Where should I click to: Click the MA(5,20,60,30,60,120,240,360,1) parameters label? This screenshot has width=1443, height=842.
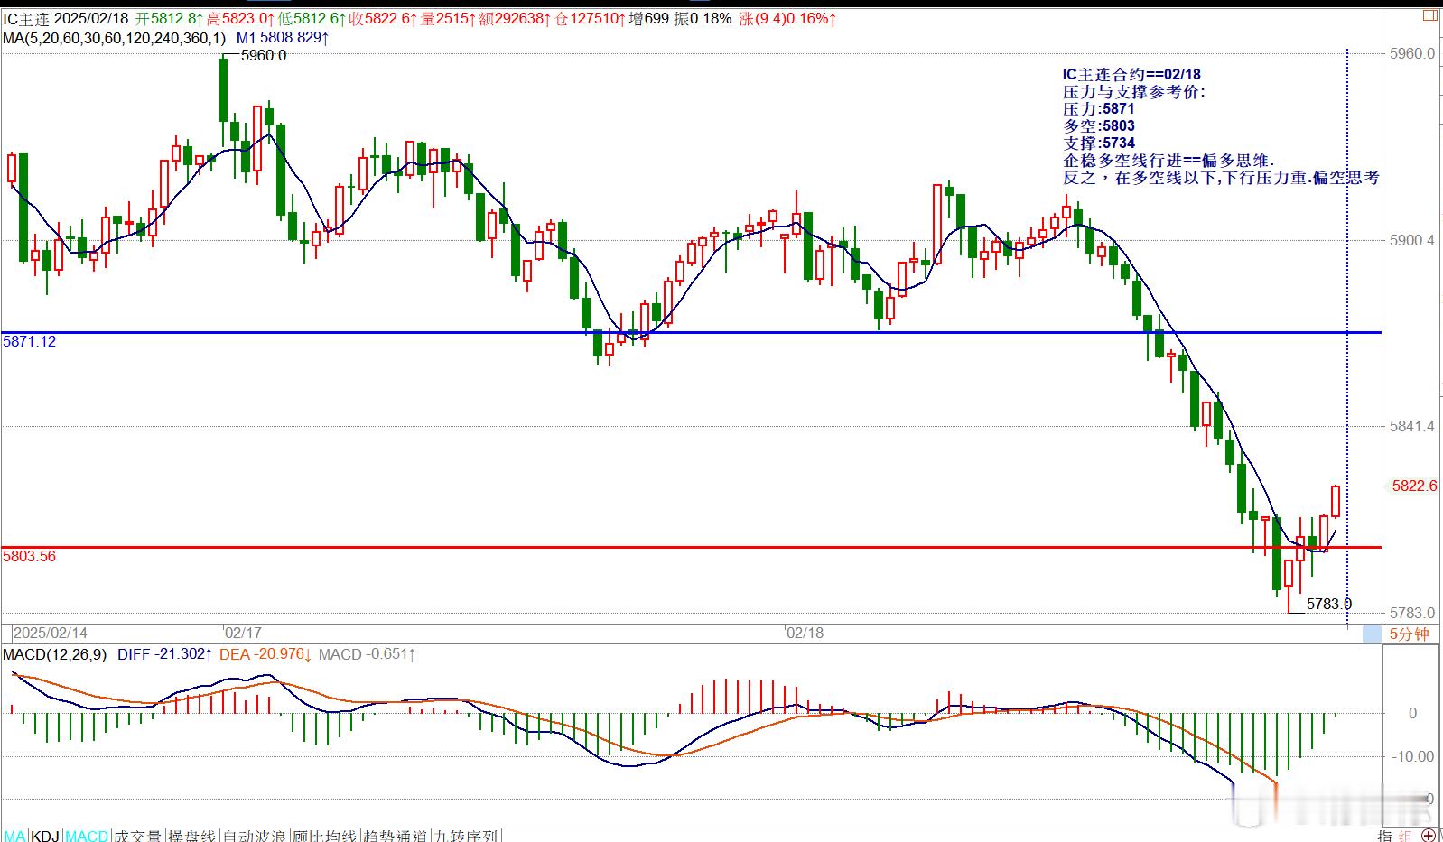(x=114, y=38)
